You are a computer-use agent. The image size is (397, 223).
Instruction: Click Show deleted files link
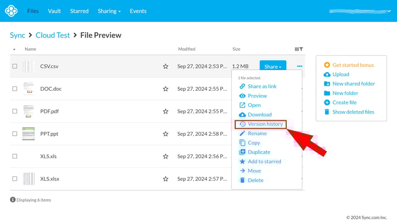click(x=353, y=112)
